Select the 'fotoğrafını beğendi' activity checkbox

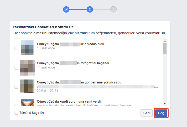(x=16, y=68)
